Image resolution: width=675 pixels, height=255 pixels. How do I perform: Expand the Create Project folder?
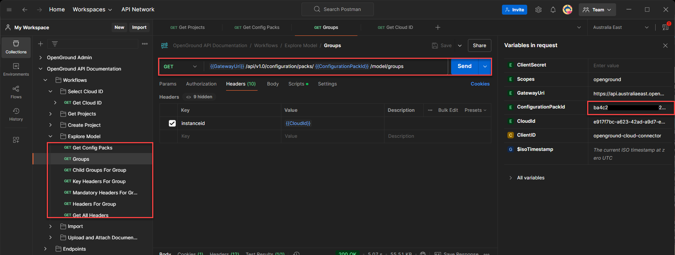(50, 125)
